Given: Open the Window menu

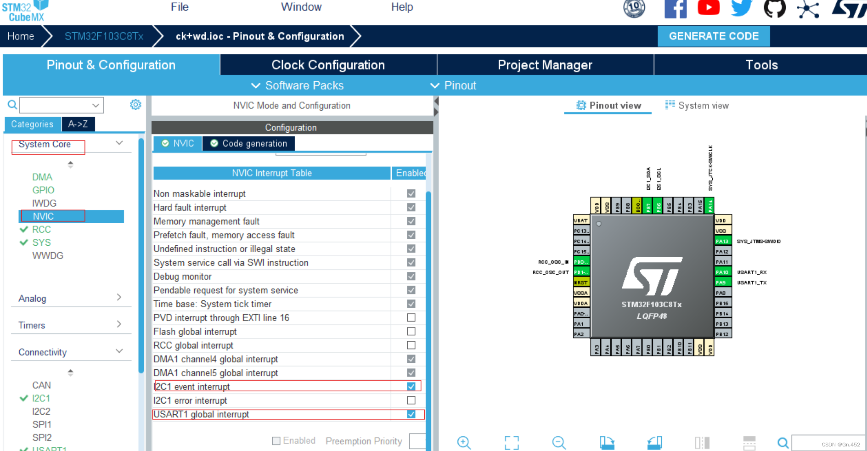Looking at the screenshot, I should pos(301,7).
